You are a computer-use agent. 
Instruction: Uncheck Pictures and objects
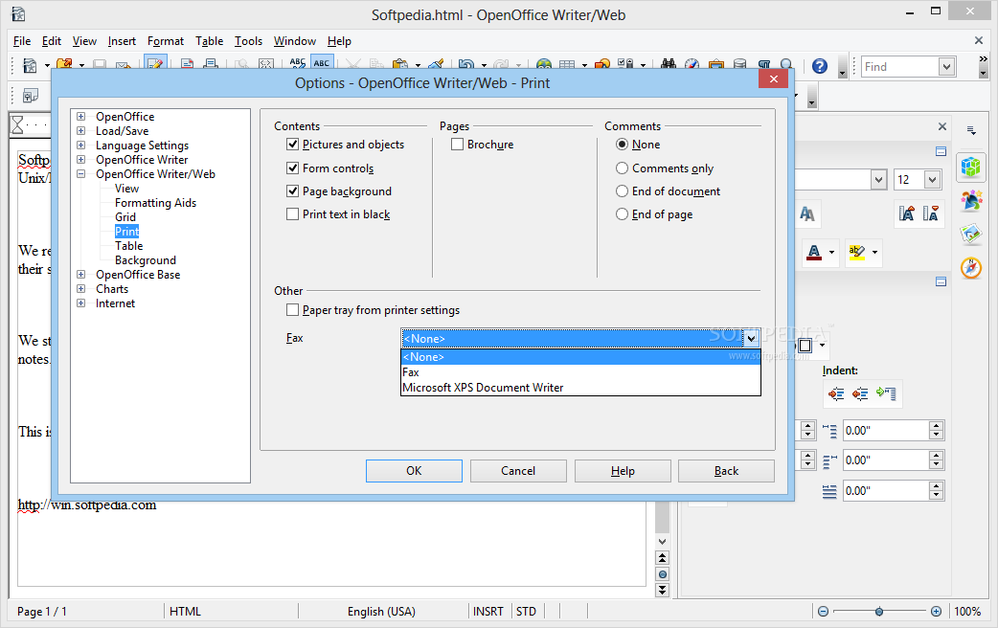[x=293, y=145]
